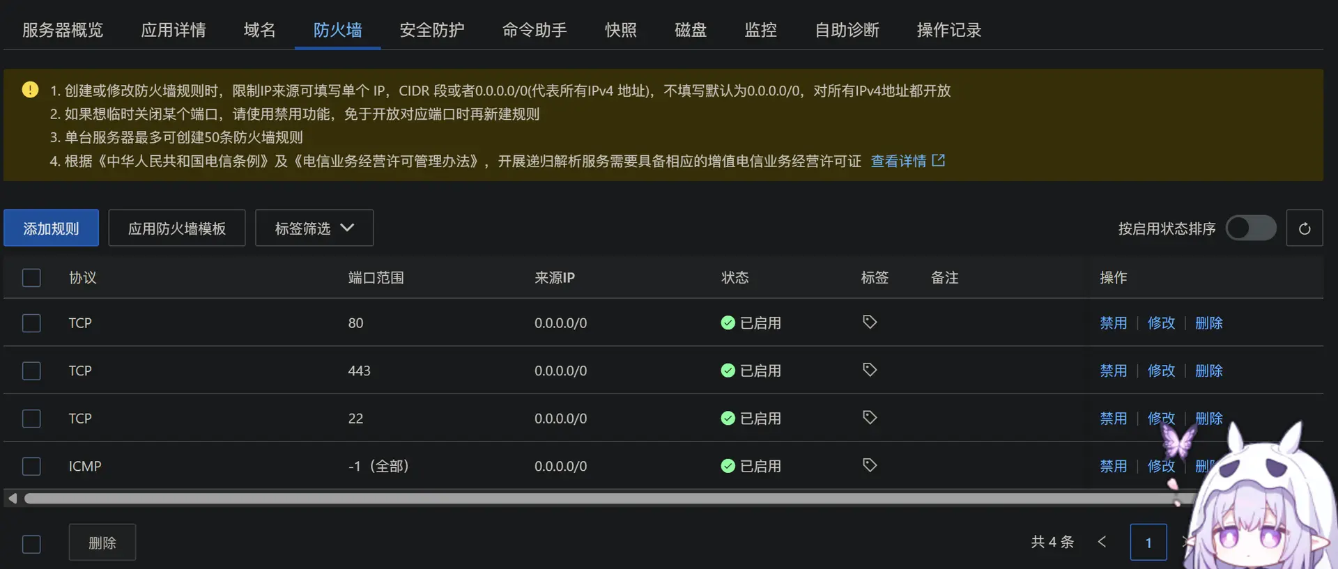
Task: Click 修改 link for port 443 rule
Action: (1161, 371)
